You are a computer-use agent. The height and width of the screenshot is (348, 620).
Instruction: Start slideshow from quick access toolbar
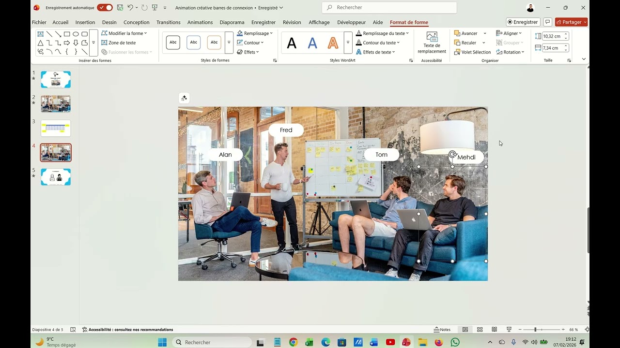(155, 8)
